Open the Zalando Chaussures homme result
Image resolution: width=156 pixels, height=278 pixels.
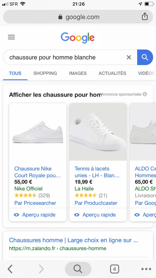tap(74, 241)
